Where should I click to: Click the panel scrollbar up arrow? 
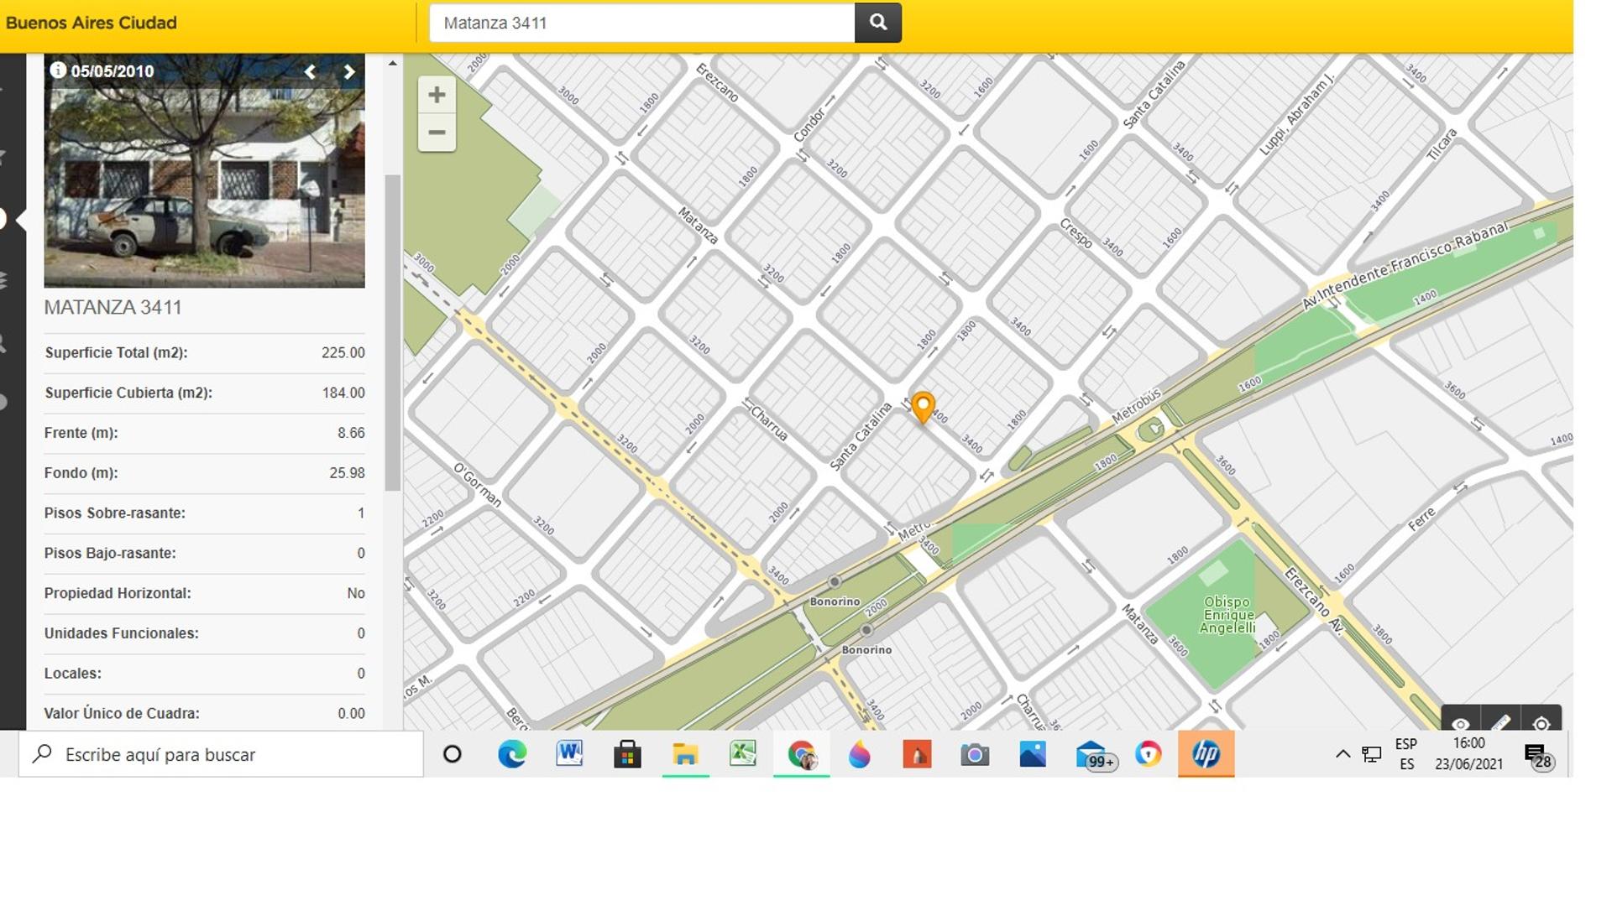point(392,63)
